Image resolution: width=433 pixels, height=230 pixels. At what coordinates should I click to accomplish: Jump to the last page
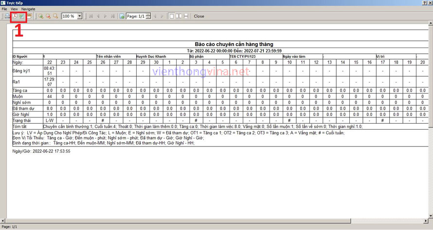(x=113, y=16)
